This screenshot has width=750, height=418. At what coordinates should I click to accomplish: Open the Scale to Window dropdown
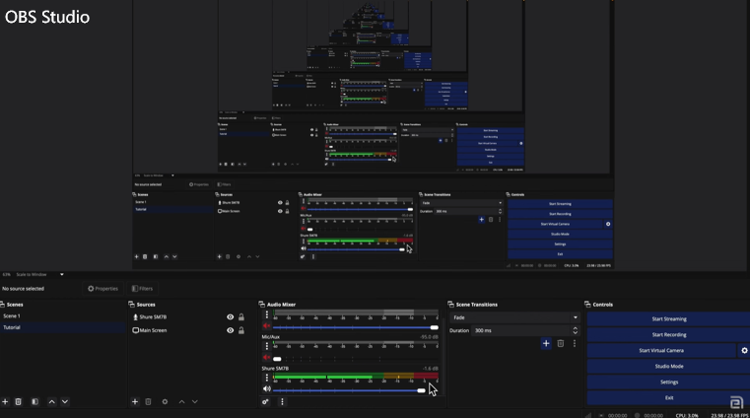coord(38,274)
